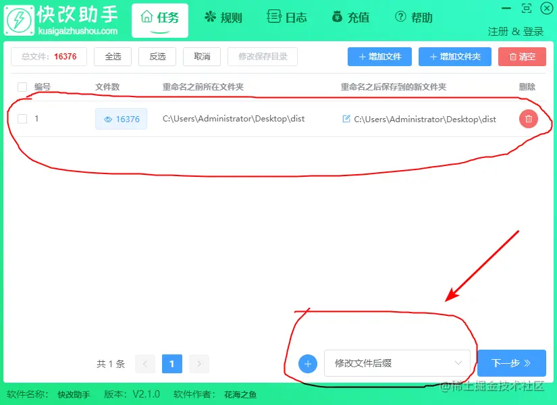Minimize the 快改助手 window
This screenshot has width=557, height=405.
coord(506,8)
